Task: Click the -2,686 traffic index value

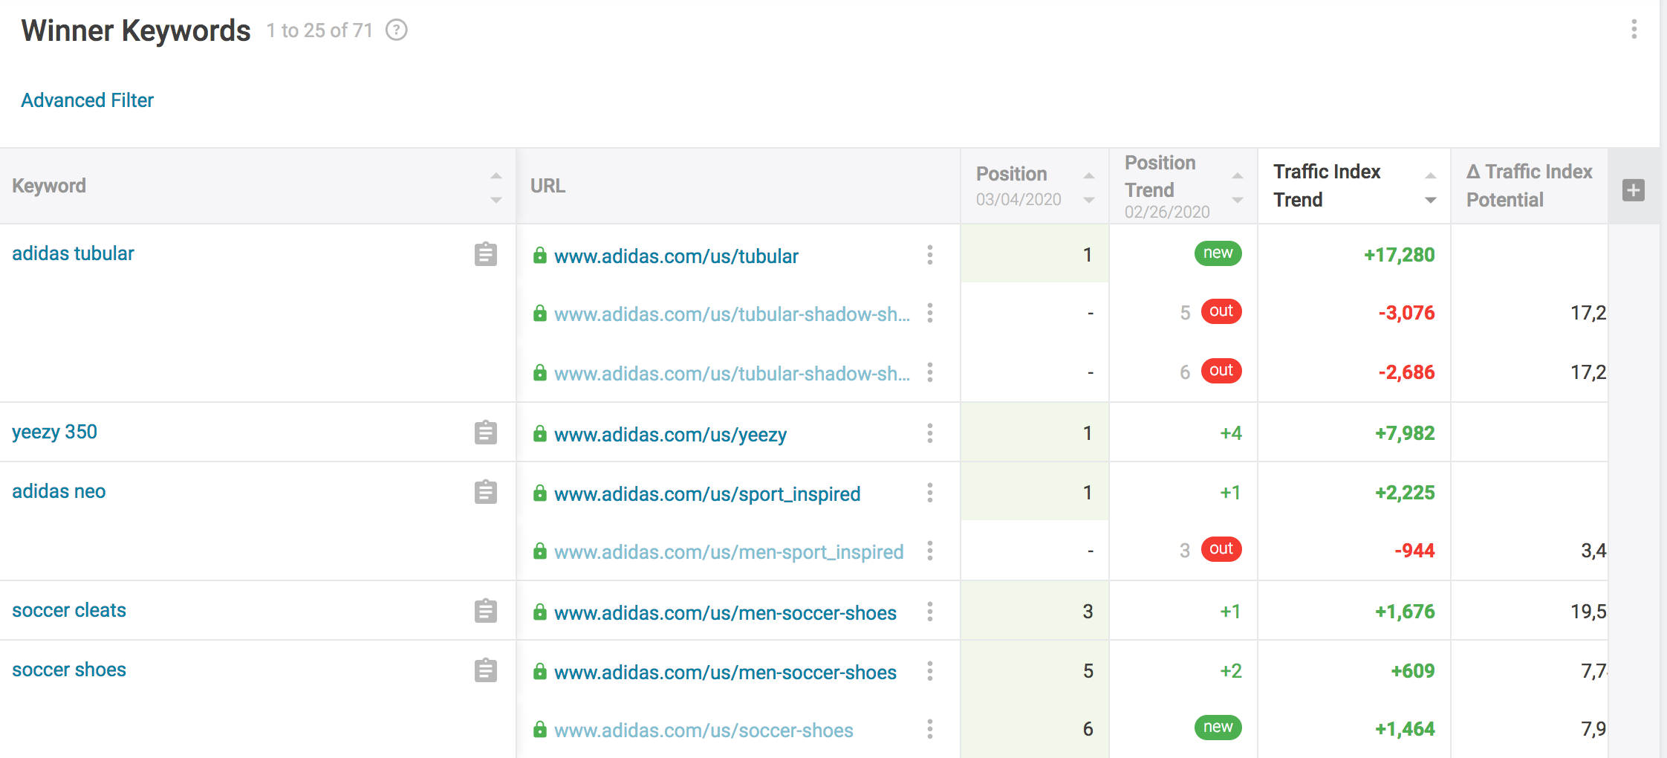Action: 1406,372
